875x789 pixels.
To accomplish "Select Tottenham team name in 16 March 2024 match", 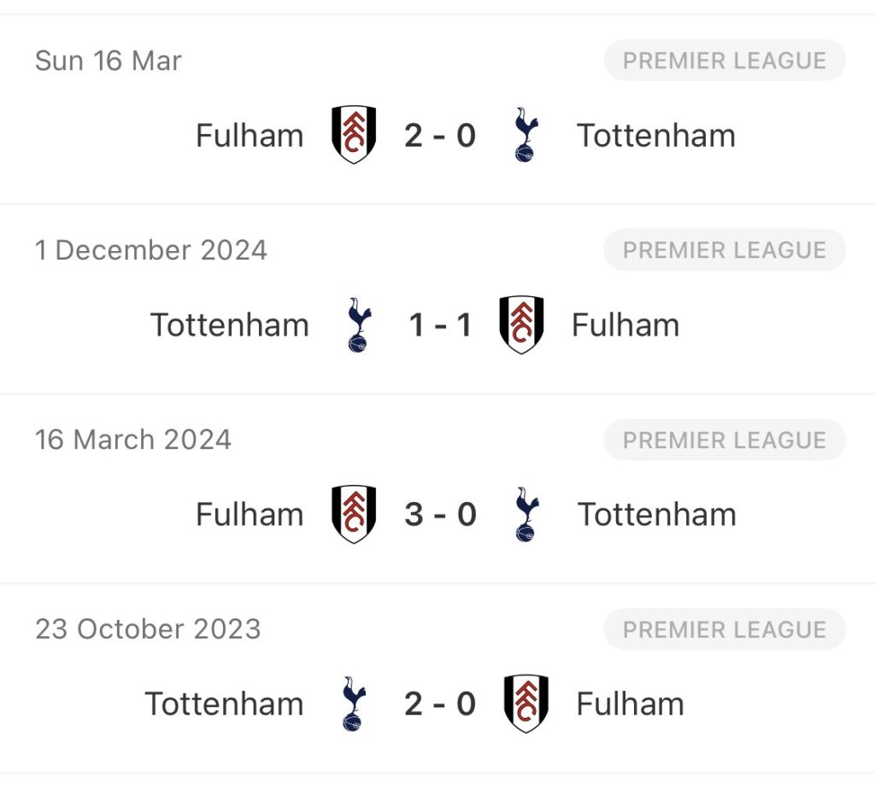I will (x=656, y=514).
